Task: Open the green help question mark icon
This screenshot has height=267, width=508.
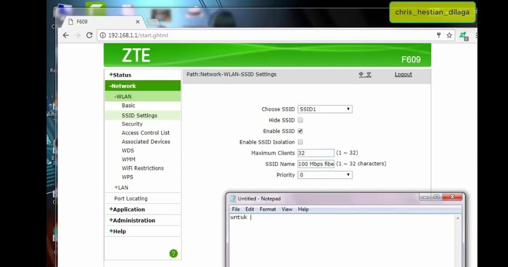Action: tap(174, 253)
